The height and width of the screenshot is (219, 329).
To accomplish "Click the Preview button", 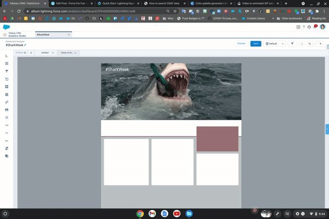I will [x=241, y=43].
